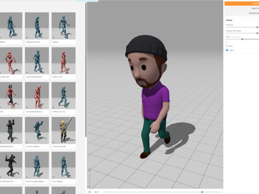Pause playback with the viewport play button

pos(90,192)
